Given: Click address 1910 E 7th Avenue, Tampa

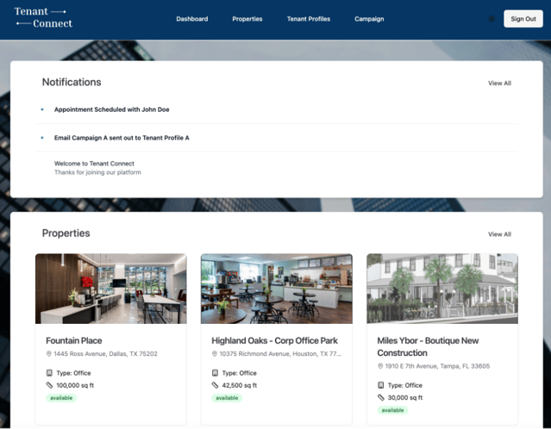Looking at the screenshot, I should 437,366.
